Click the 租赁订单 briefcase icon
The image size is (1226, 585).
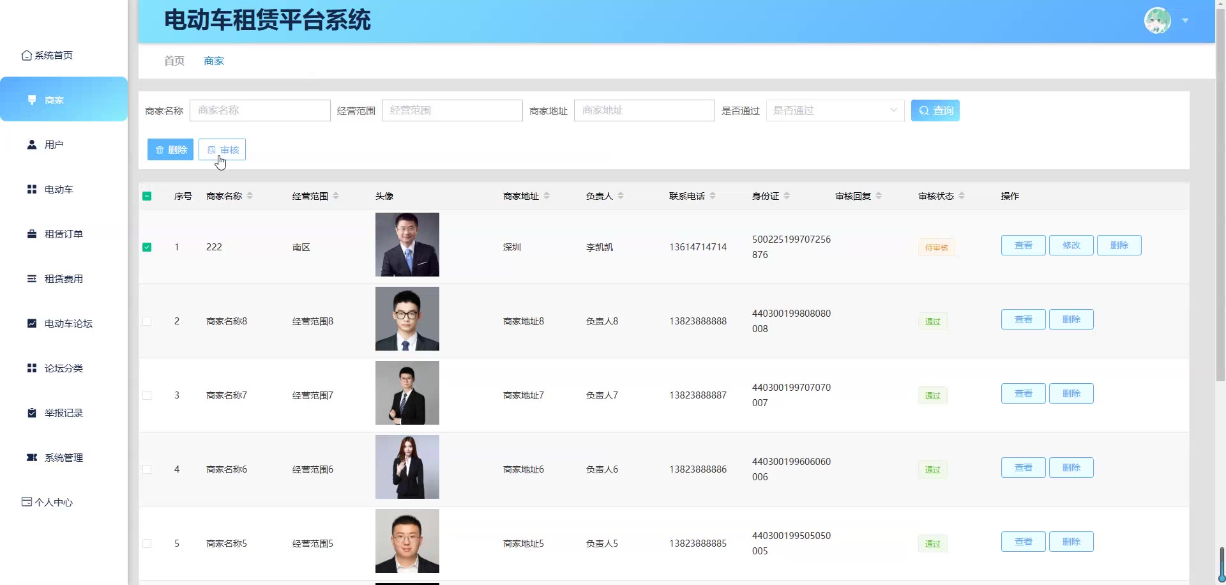click(x=32, y=234)
